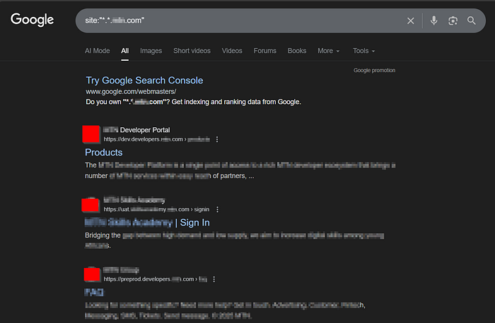The height and width of the screenshot is (323, 495).
Task: Open three-dot menu beside signin URL
Action: [217, 209]
